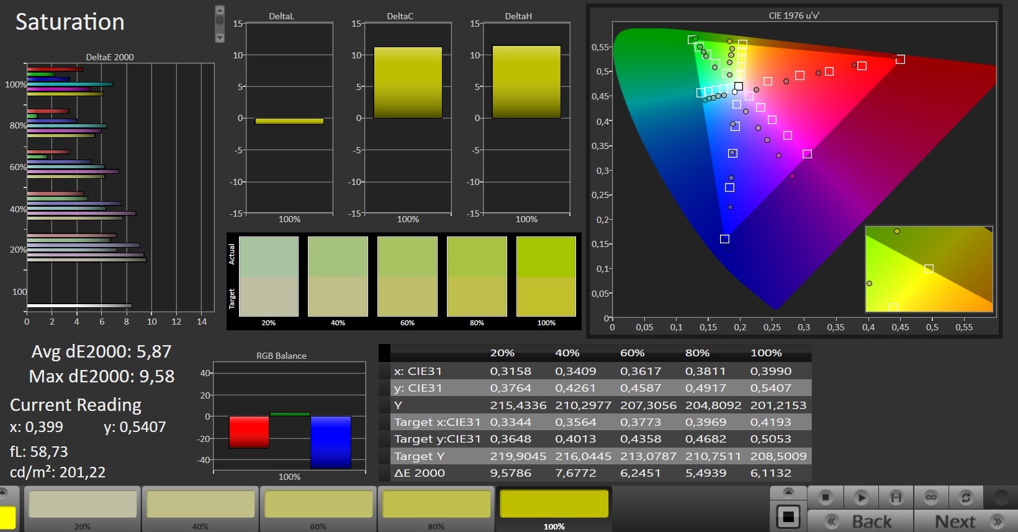Enable the continuous infinity read icon
The height and width of the screenshot is (532, 1018).
point(930,497)
